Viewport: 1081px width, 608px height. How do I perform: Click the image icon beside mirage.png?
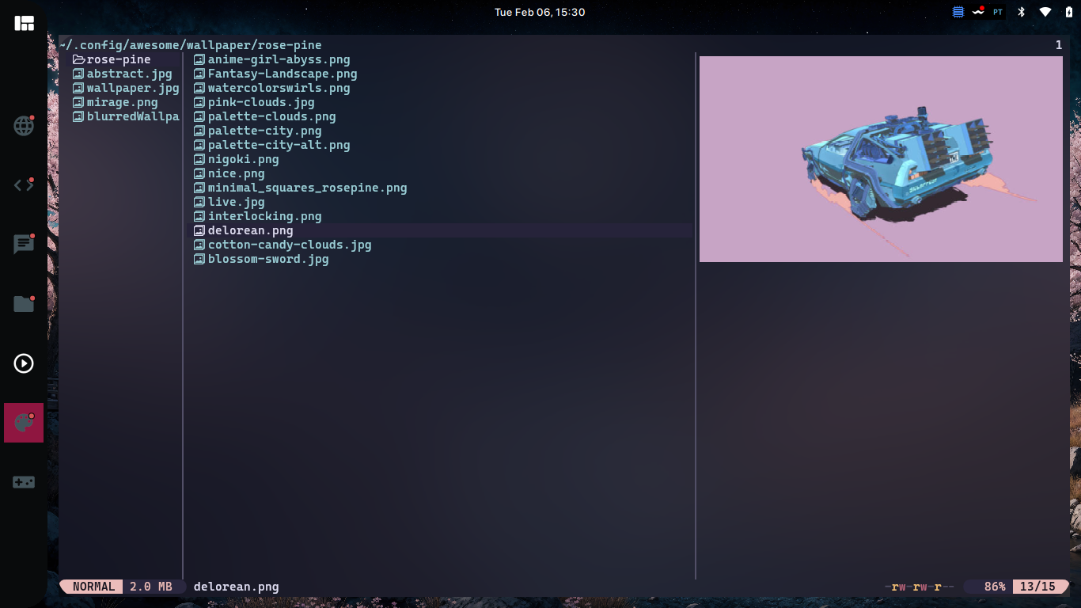(x=78, y=102)
